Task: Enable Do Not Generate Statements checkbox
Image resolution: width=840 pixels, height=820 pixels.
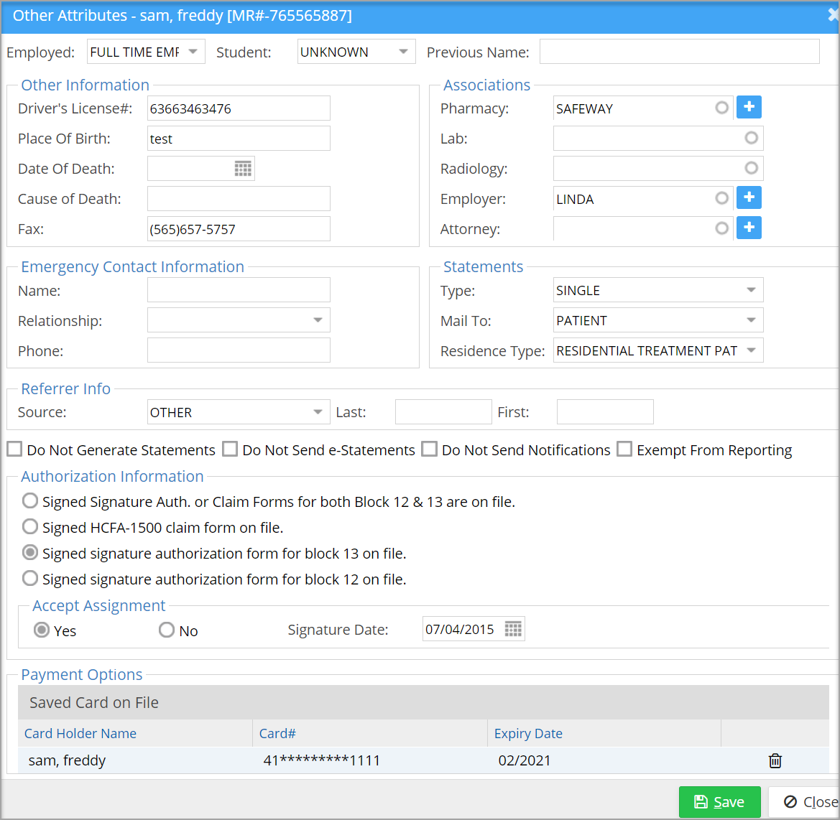Action: [14, 449]
